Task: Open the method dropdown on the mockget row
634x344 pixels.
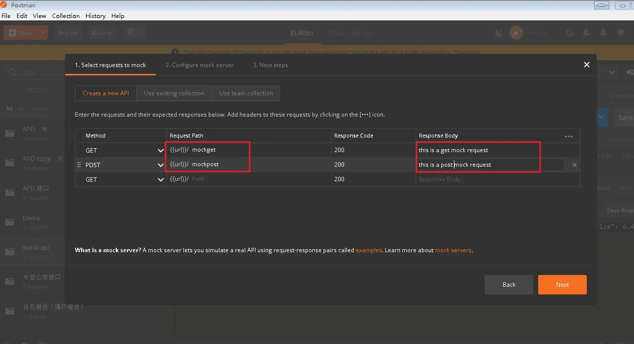Action: [161, 151]
